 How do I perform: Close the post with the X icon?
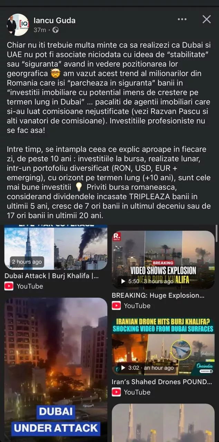click(x=207, y=19)
